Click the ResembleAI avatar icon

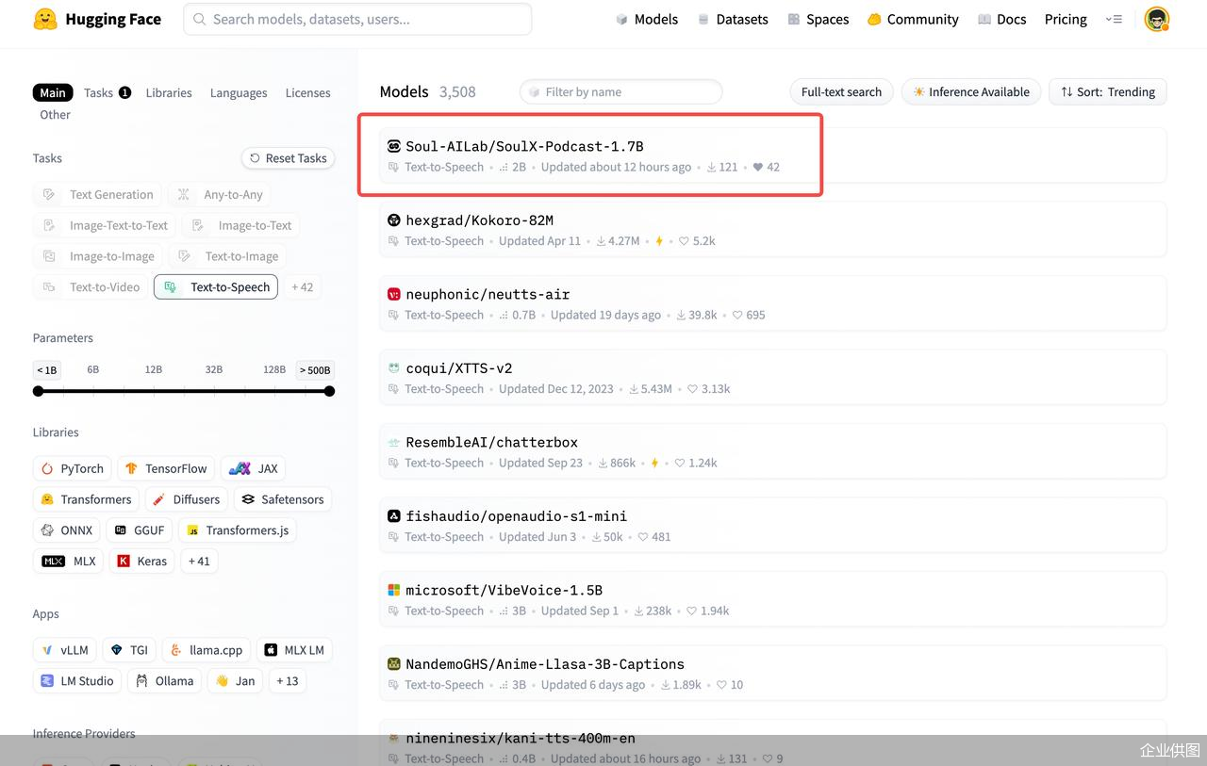(x=394, y=442)
